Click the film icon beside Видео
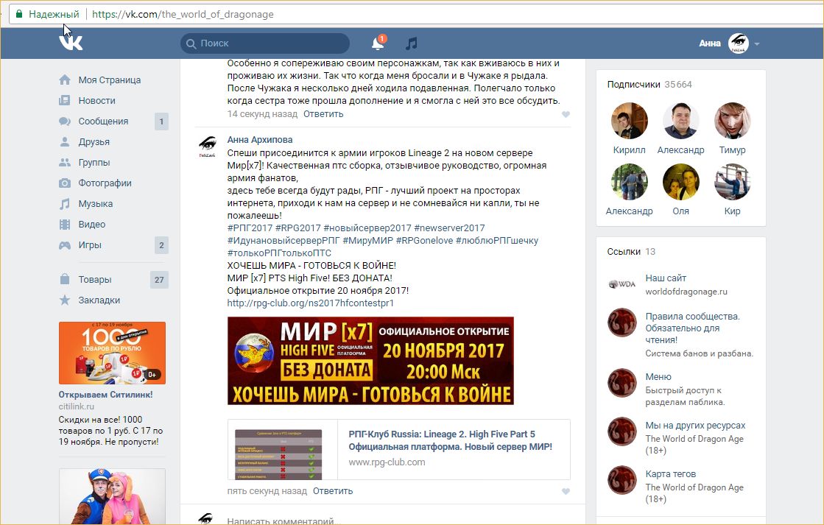This screenshot has height=525, width=824. [65, 225]
